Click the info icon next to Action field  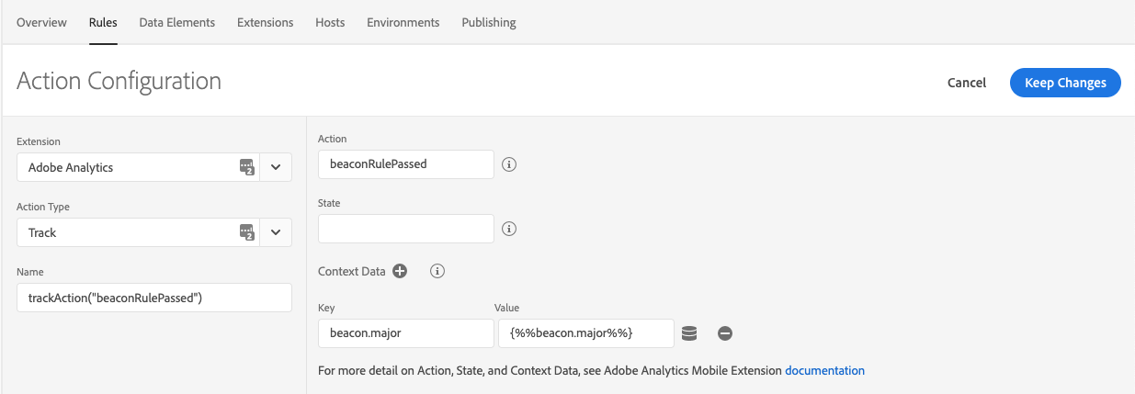(x=509, y=164)
